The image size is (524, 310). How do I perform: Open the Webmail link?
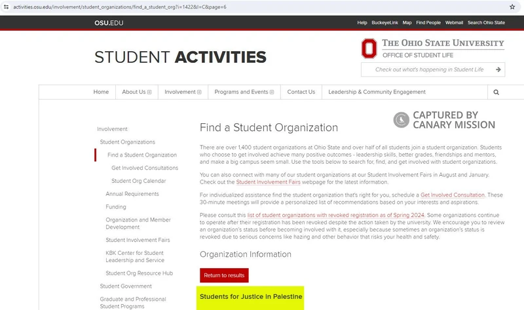click(454, 22)
